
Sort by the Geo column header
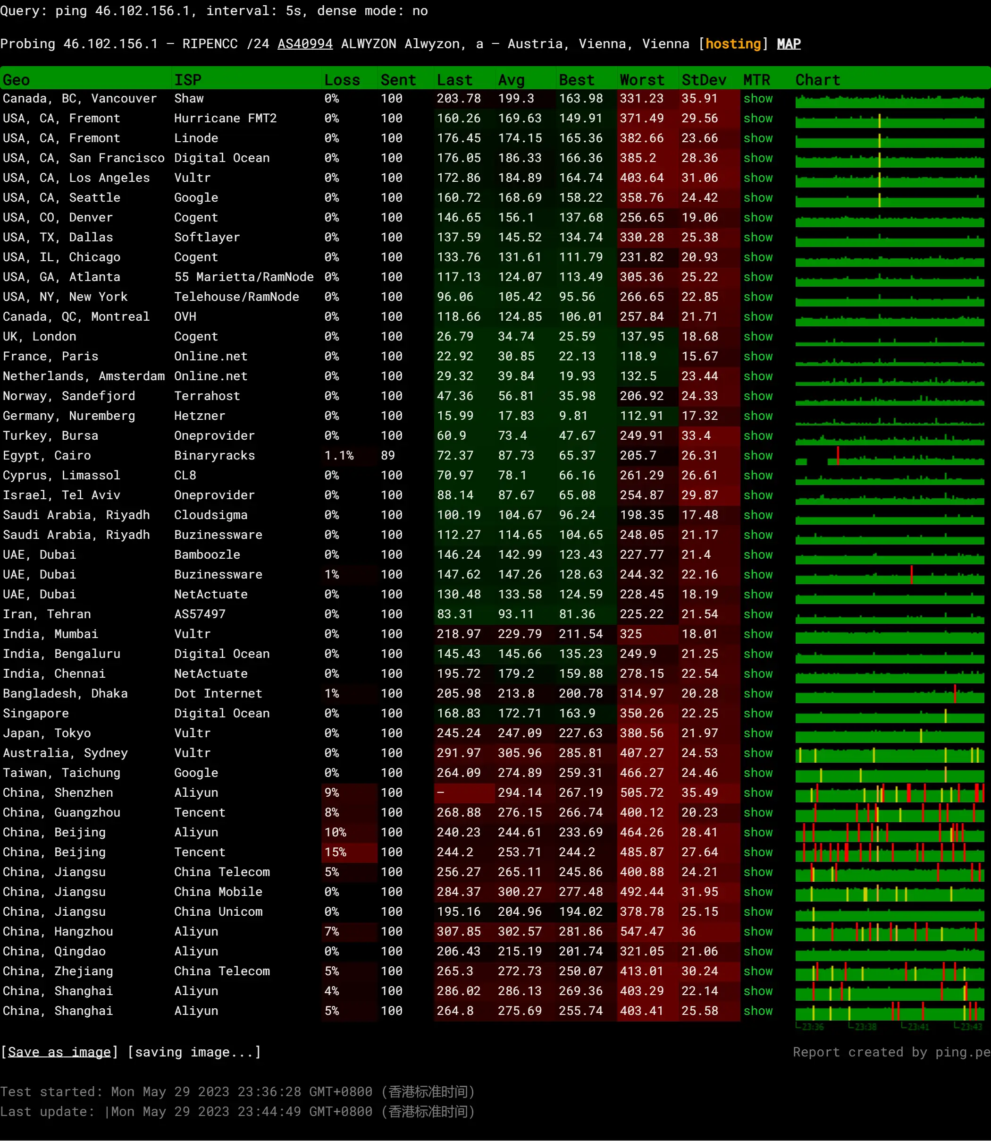pyautogui.click(x=16, y=80)
